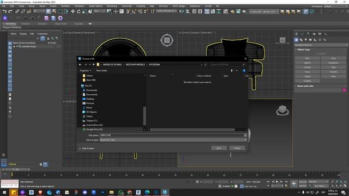Click the dialog back arrow

80,65
